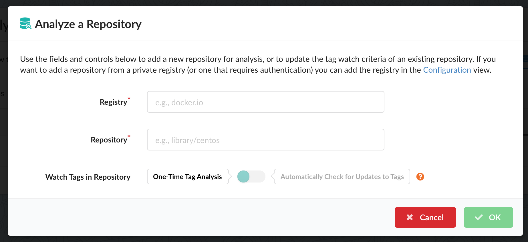528x242 pixels.
Task: Open the Configuration view link
Action: (447, 70)
